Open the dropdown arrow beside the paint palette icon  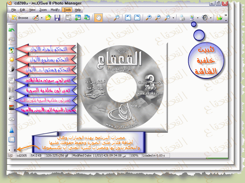[42, 18]
